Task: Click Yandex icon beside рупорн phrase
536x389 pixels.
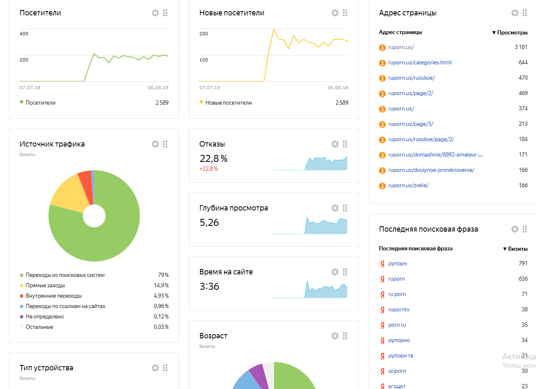Action: click(x=382, y=264)
